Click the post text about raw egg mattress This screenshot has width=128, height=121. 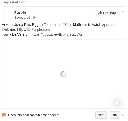[x=51, y=25]
